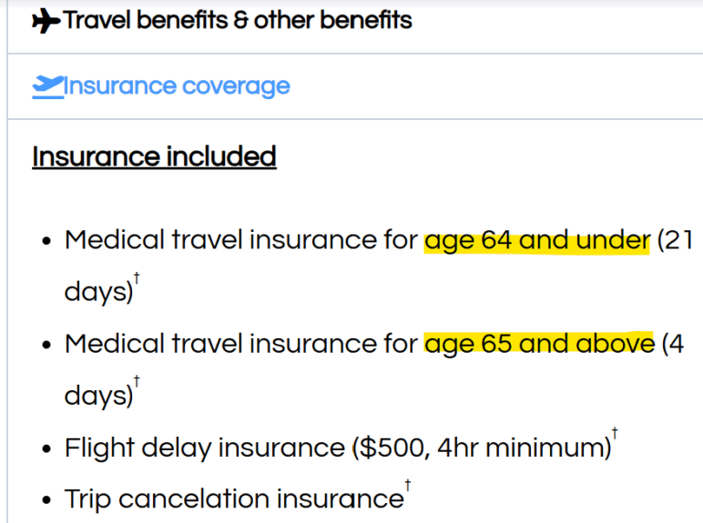Select the underlined Insurance included heading

(x=154, y=156)
